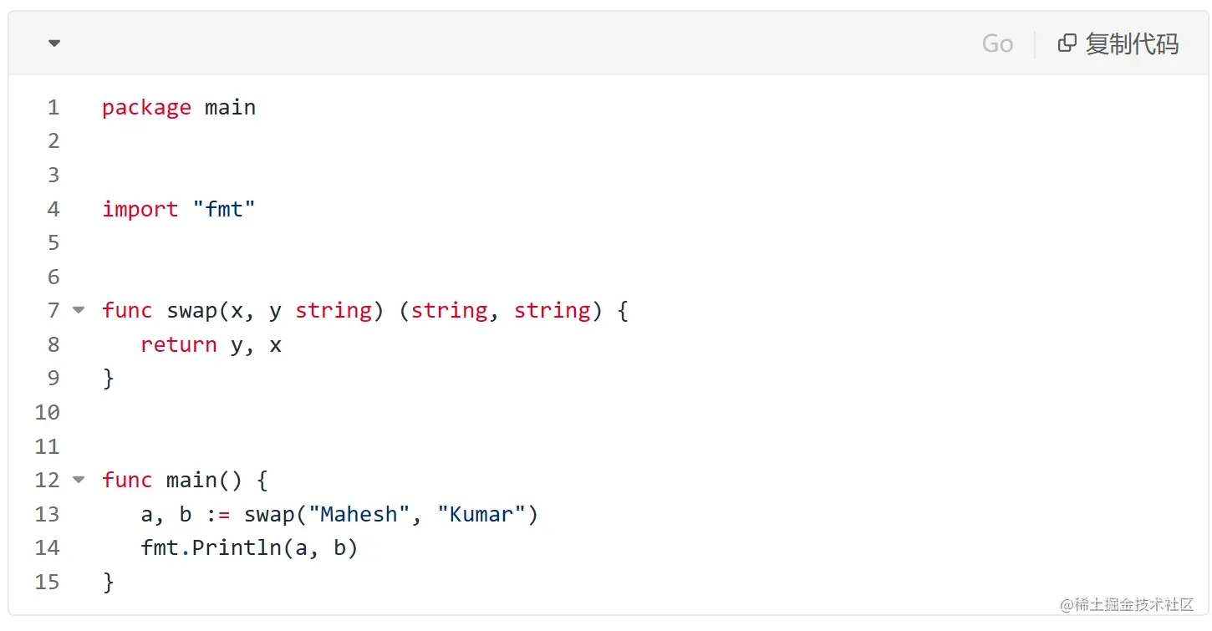Image resolution: width=1212 pixels, height=631 pixels.
Task: Click line number 1 in the gutter
Action: coord(53,108)
